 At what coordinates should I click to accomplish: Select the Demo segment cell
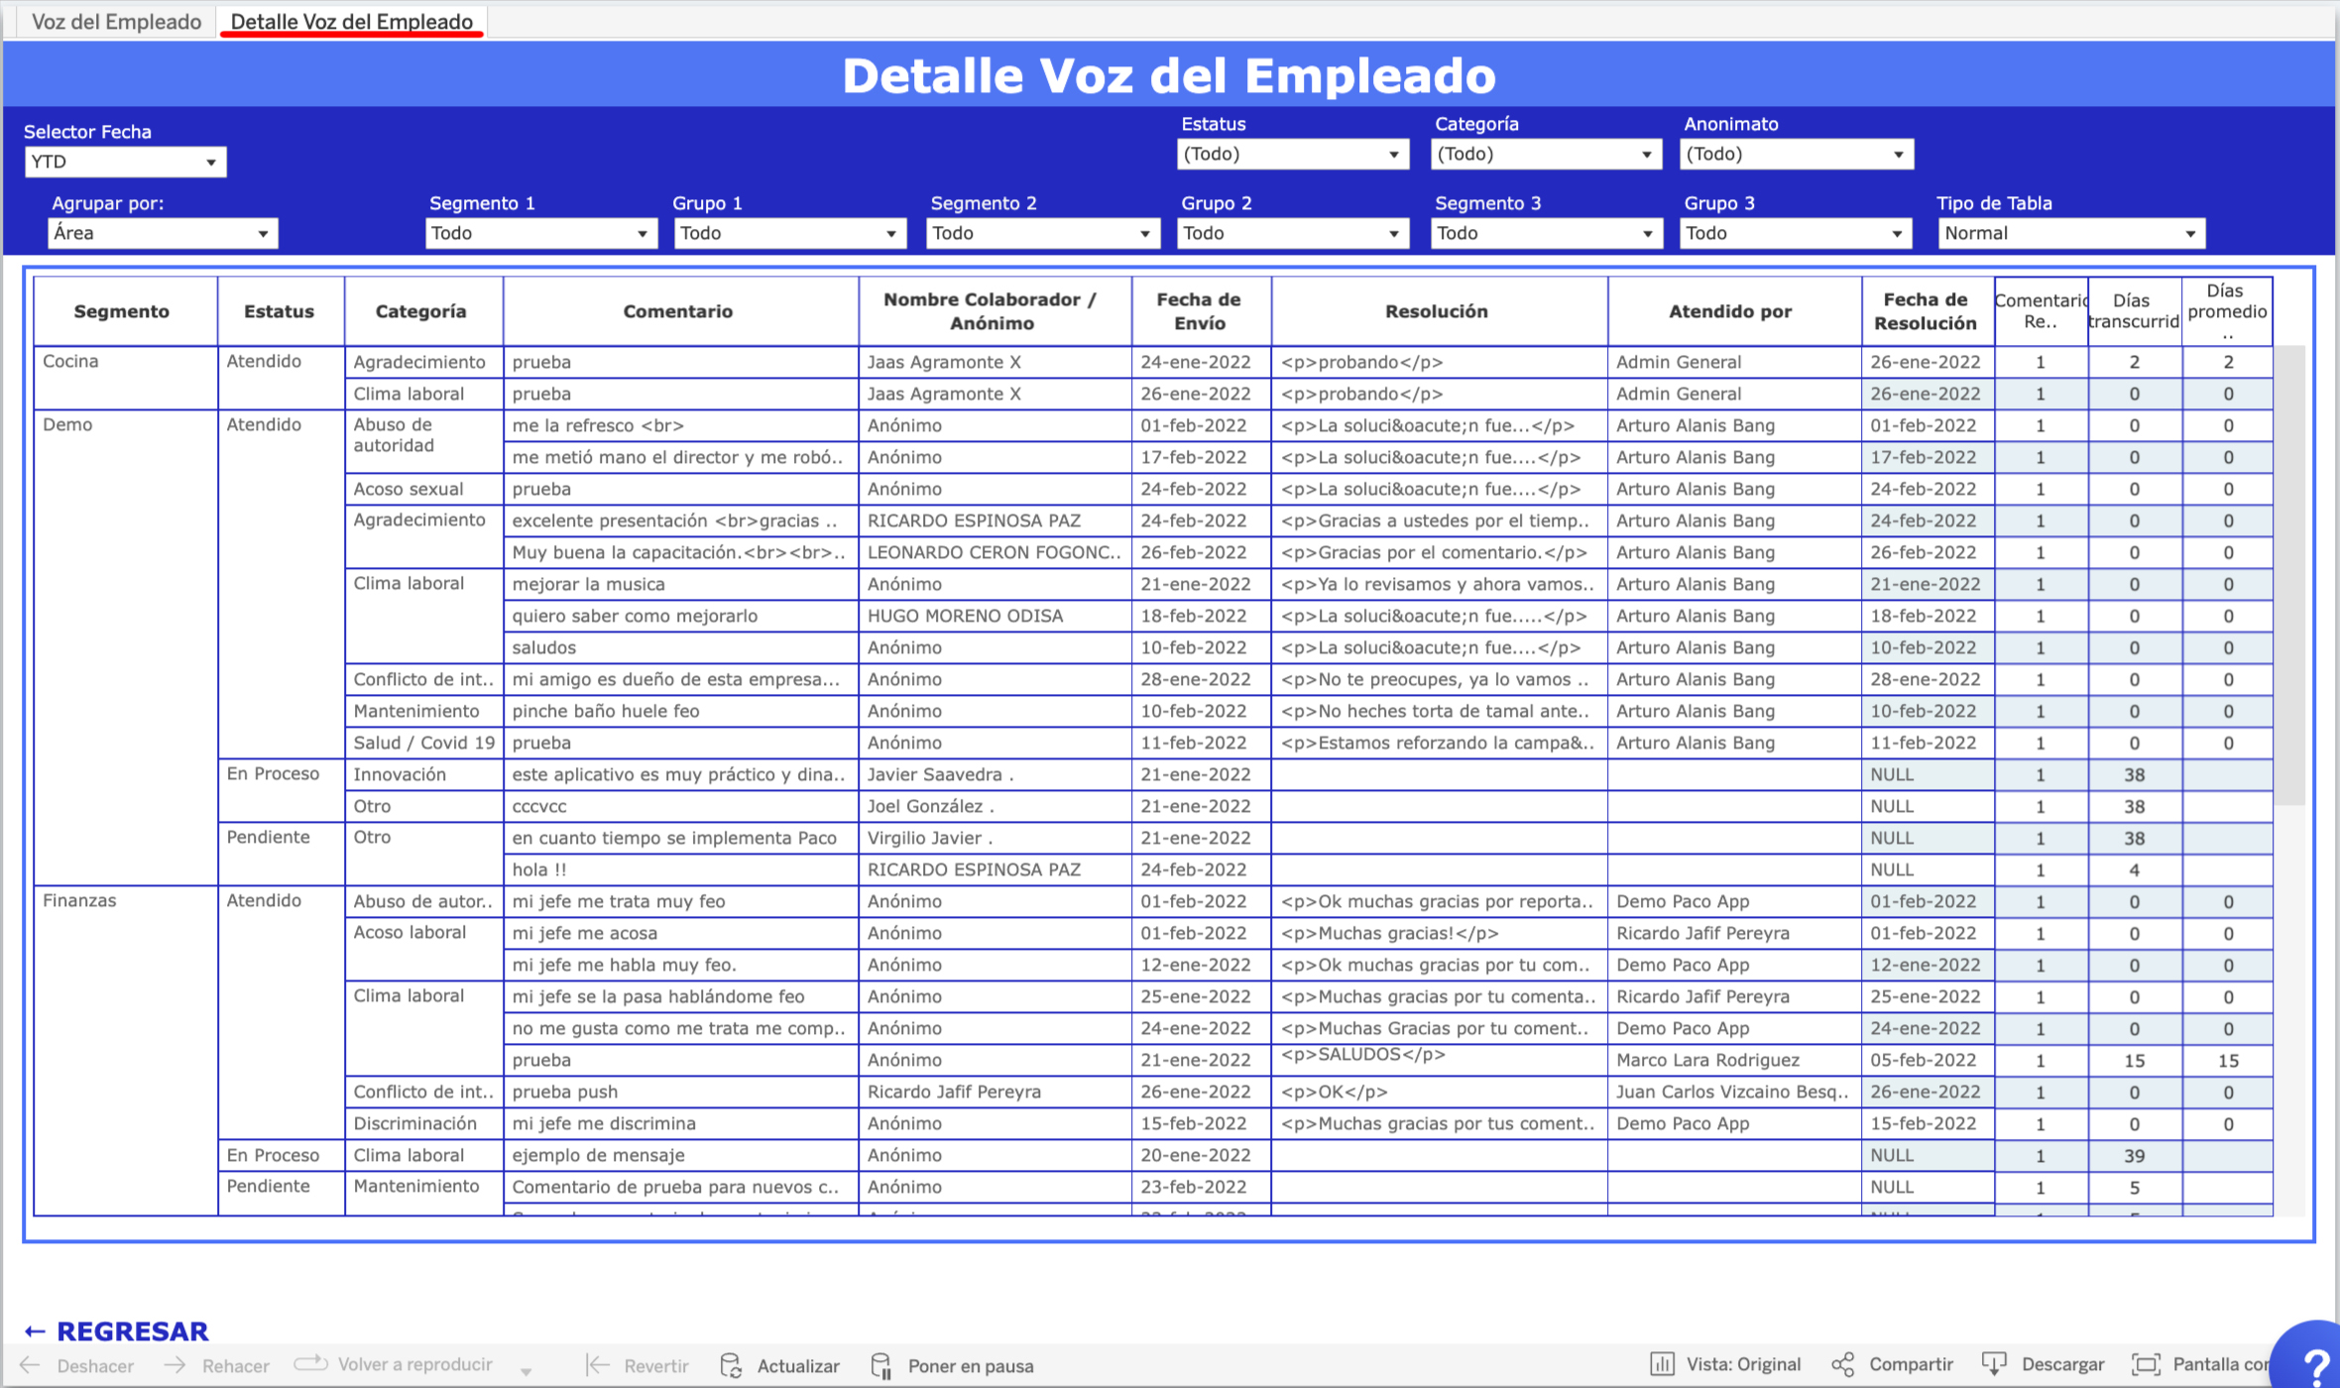pos(125,646)
